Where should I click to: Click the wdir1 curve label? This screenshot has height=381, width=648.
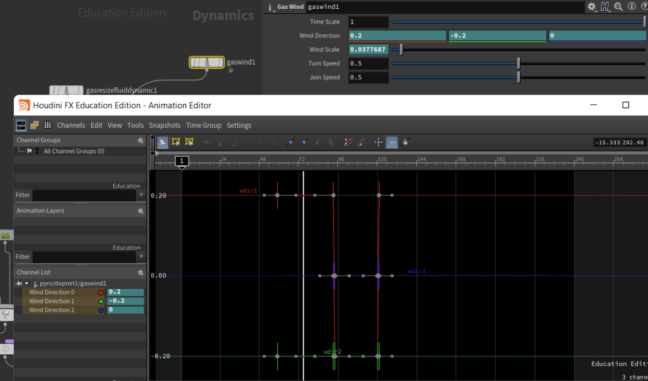[x=248, y=191]
